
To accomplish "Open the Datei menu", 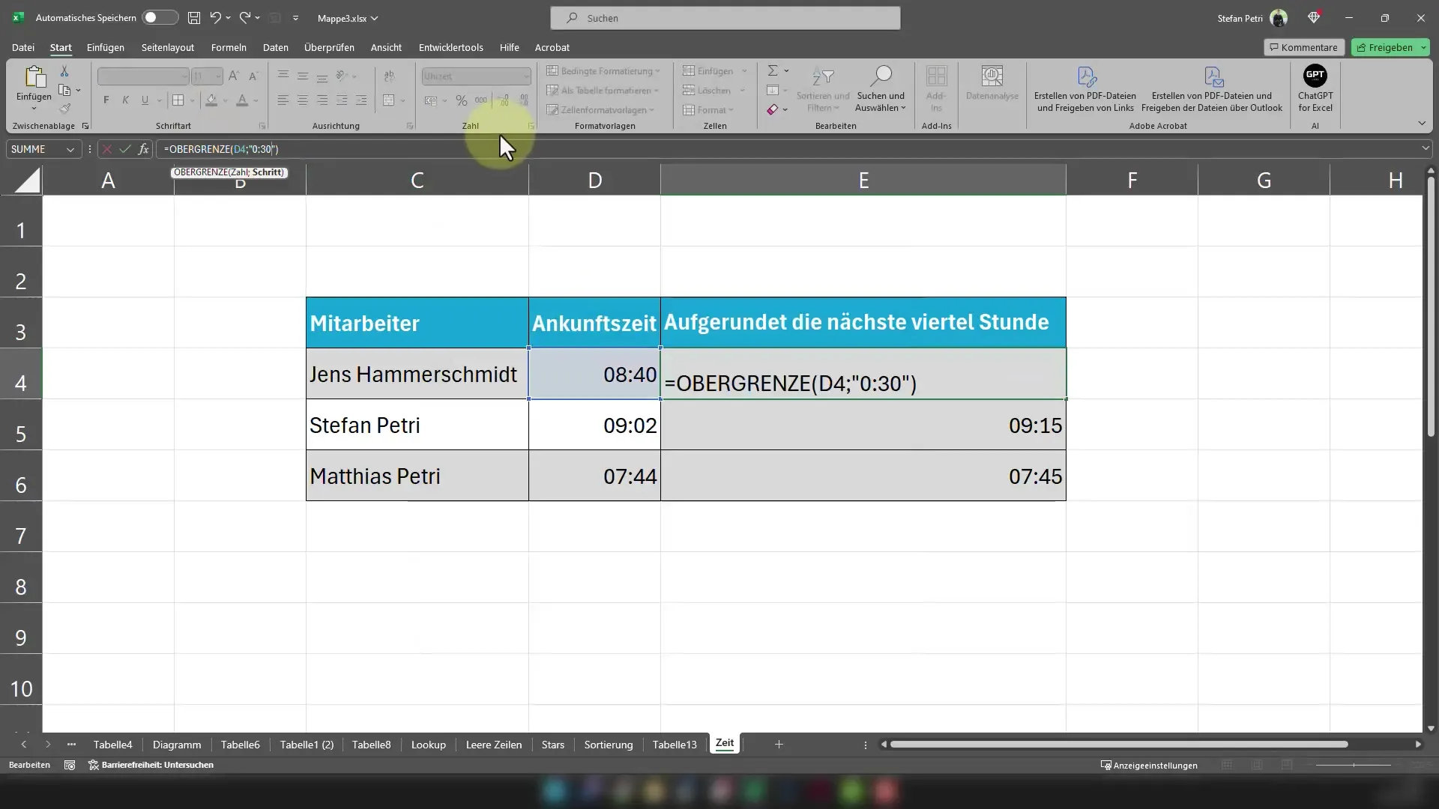I will coord(23,47).
